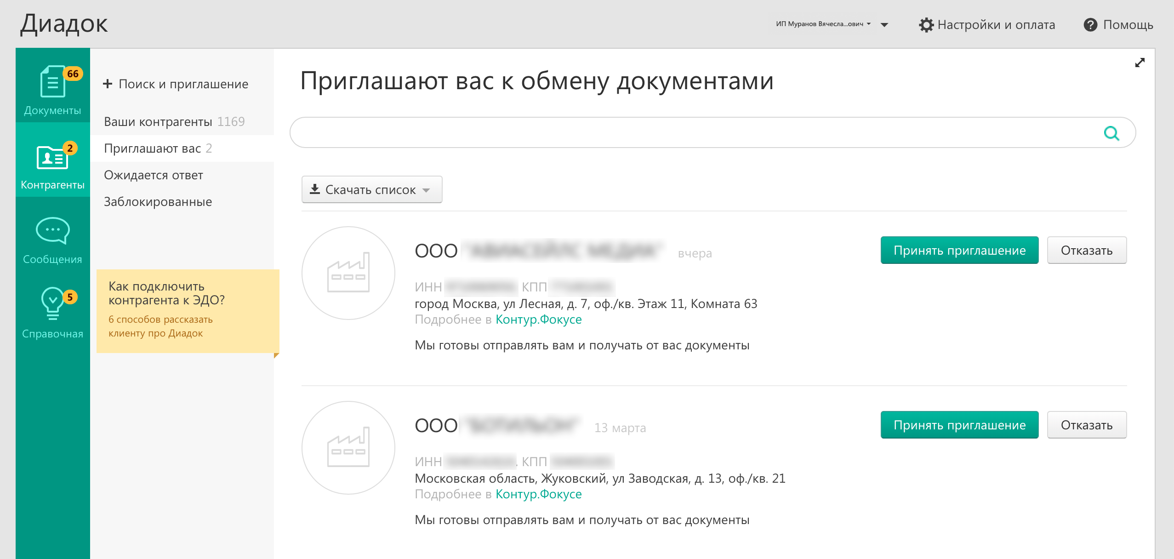
Task: Accept the first organization's invitation
Action: coord(959,251)
